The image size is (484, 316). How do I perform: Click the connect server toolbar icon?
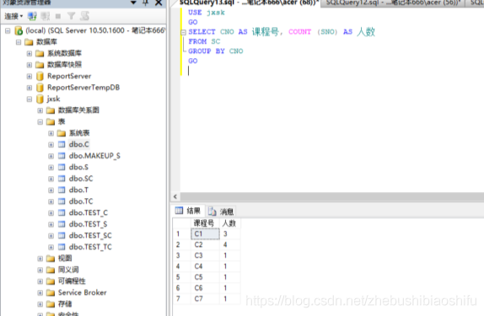click(x=32, y=16)
